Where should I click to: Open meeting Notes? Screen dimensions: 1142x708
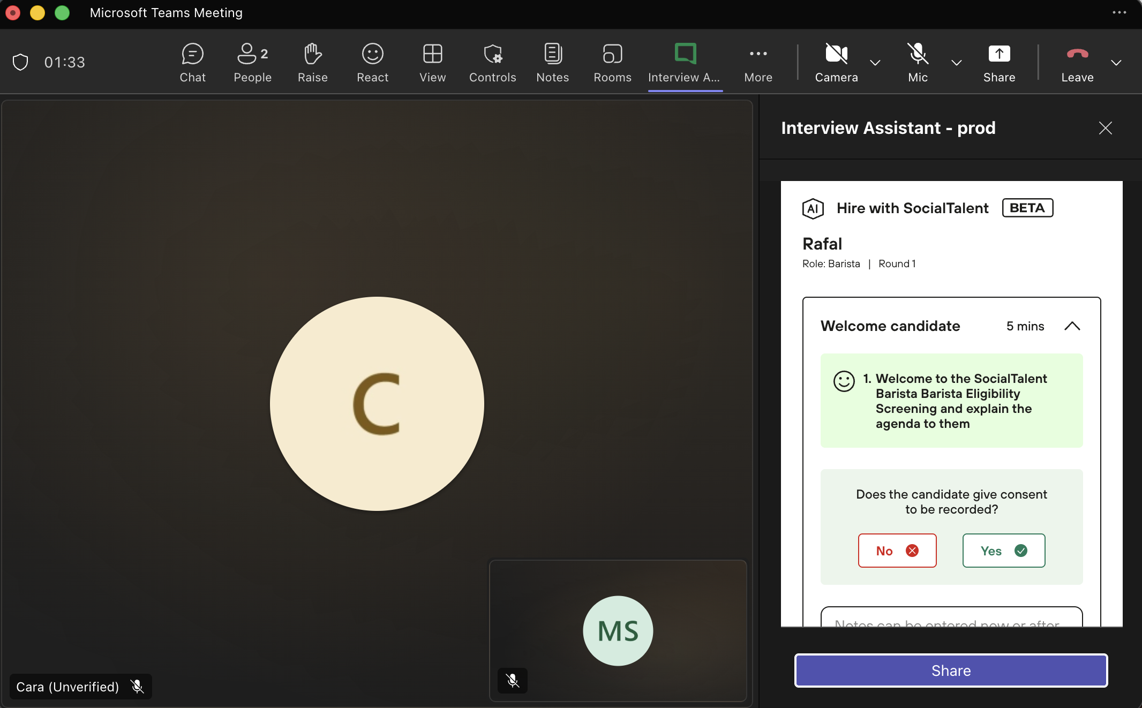(552, 63)
